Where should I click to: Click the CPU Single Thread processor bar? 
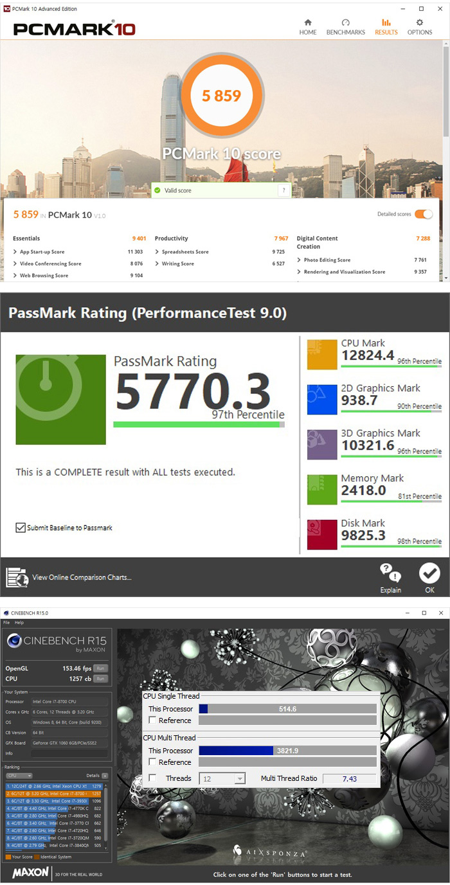287,709
